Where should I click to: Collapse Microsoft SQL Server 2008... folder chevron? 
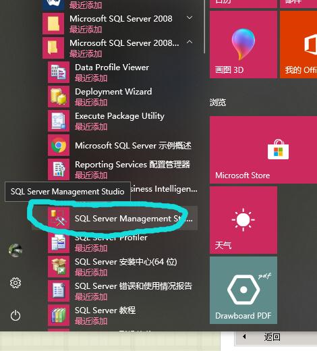point(190,42)
